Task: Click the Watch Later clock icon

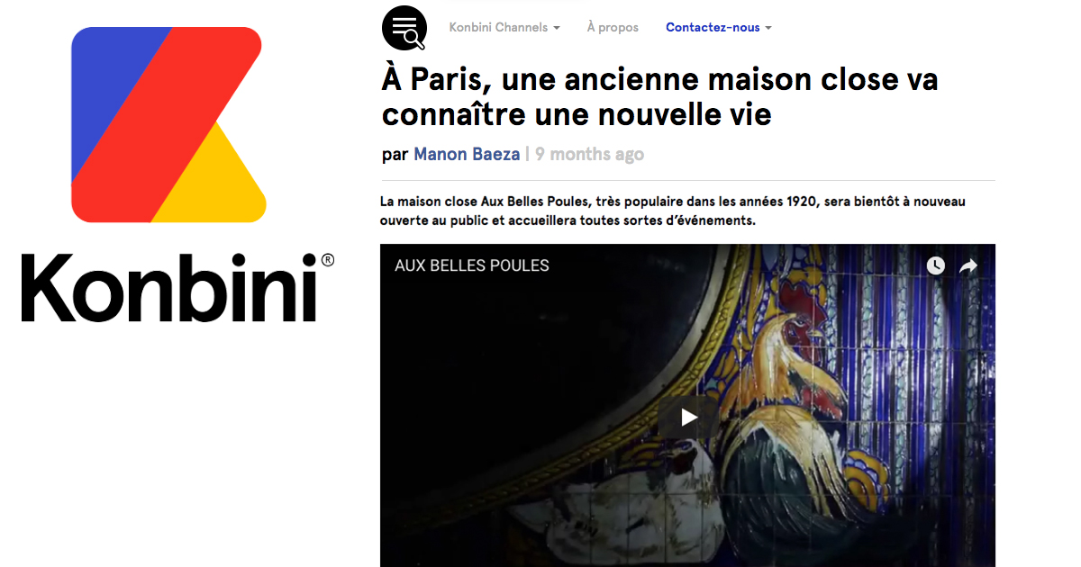Action: (936, 265)
